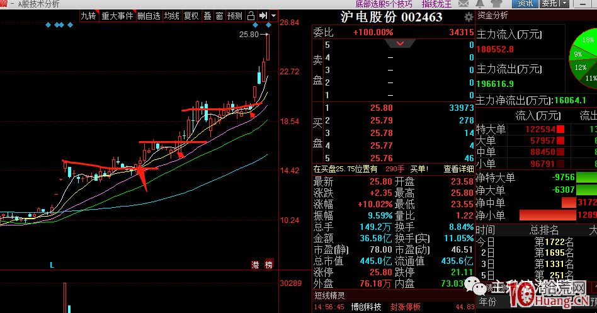This screenshot has height=313, width=597.
Task: Open the notification bell icon
Action: point(480,4)
